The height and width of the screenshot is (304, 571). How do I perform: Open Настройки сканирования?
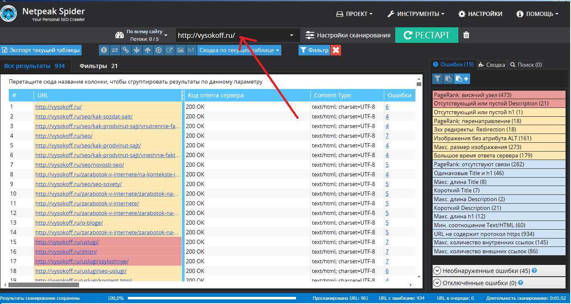(348, 35)
